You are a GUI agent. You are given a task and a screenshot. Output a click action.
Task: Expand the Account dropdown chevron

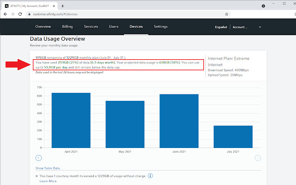260,27
